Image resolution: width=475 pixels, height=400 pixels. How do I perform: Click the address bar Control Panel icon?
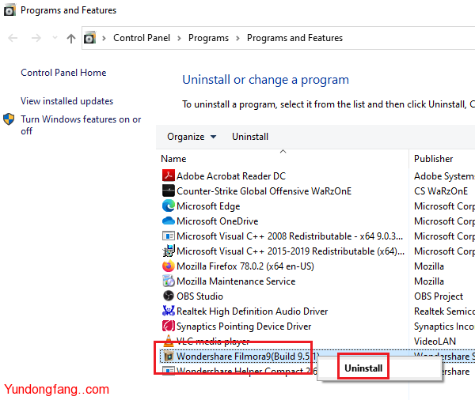(89, 38)
